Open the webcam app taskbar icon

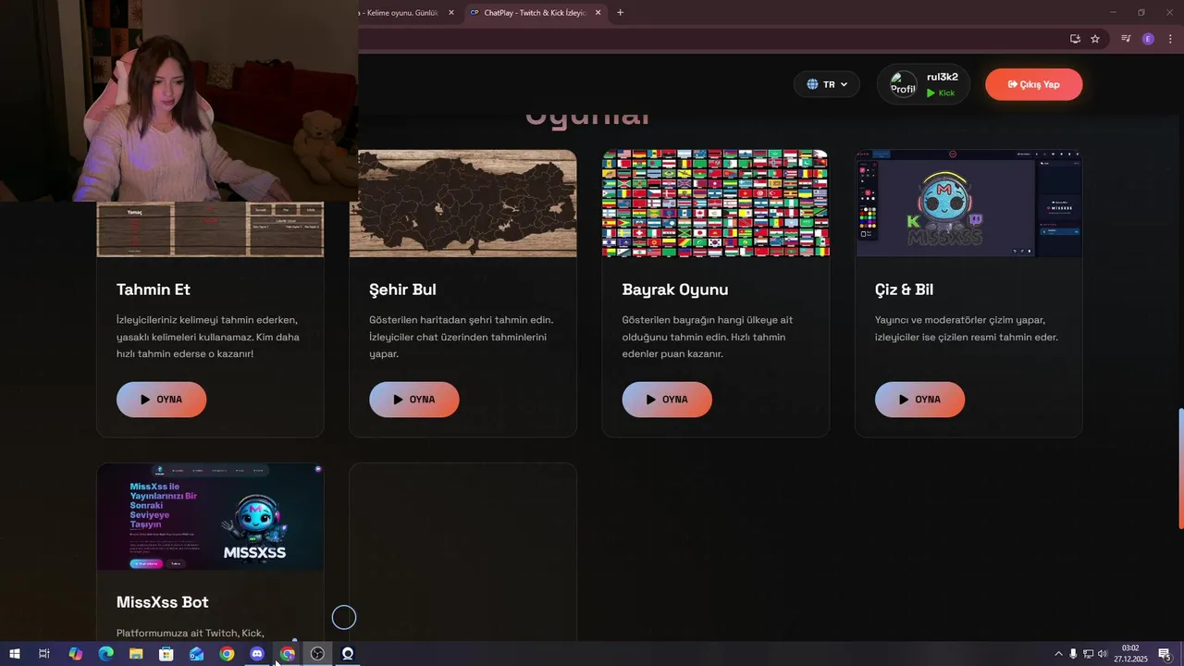click(x=348, y=654)
